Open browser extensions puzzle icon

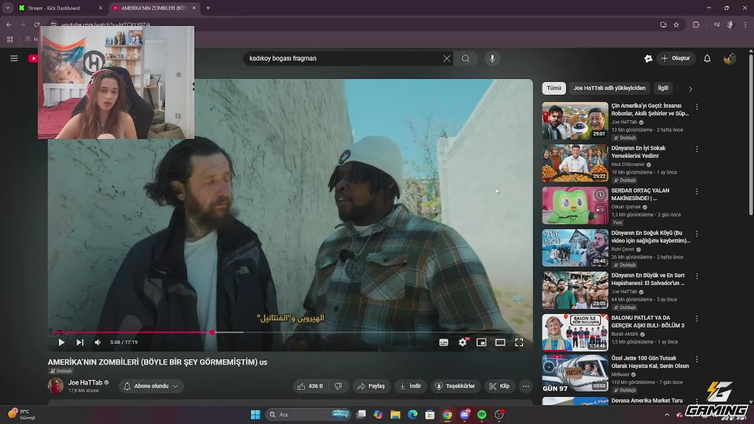(696, 25)
